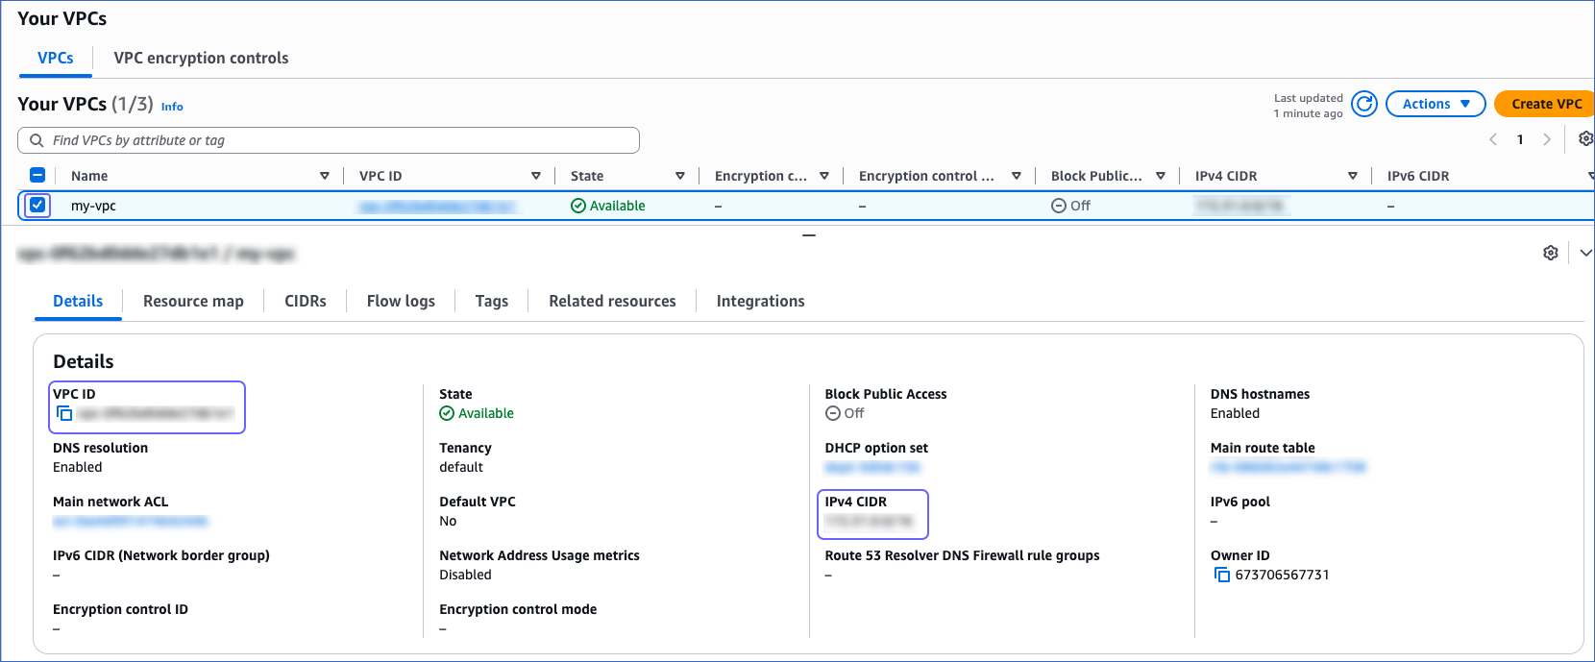Click the split panel resize handle
The height and width of the screenshot is (662, 1595).
pyautogui.click(x=809, y=234)
